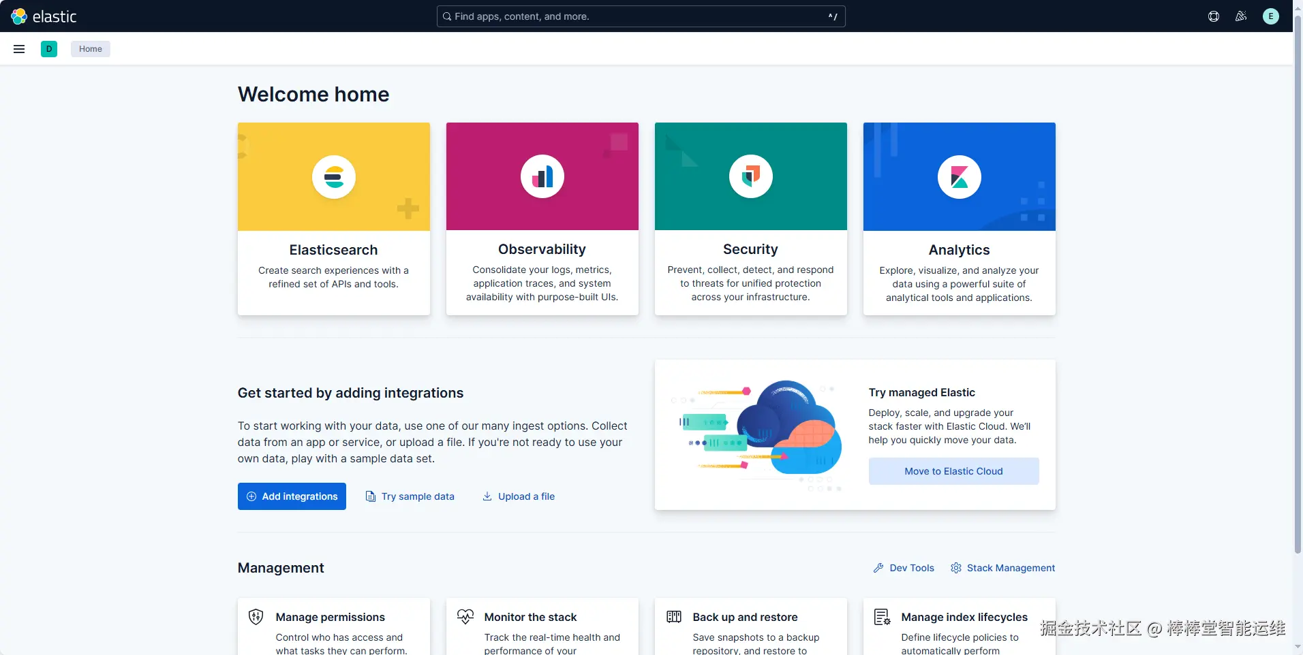Click the Monitor the stack heartbeat icon
Screen dimensions: 1303x655
[x=465, y=617]
